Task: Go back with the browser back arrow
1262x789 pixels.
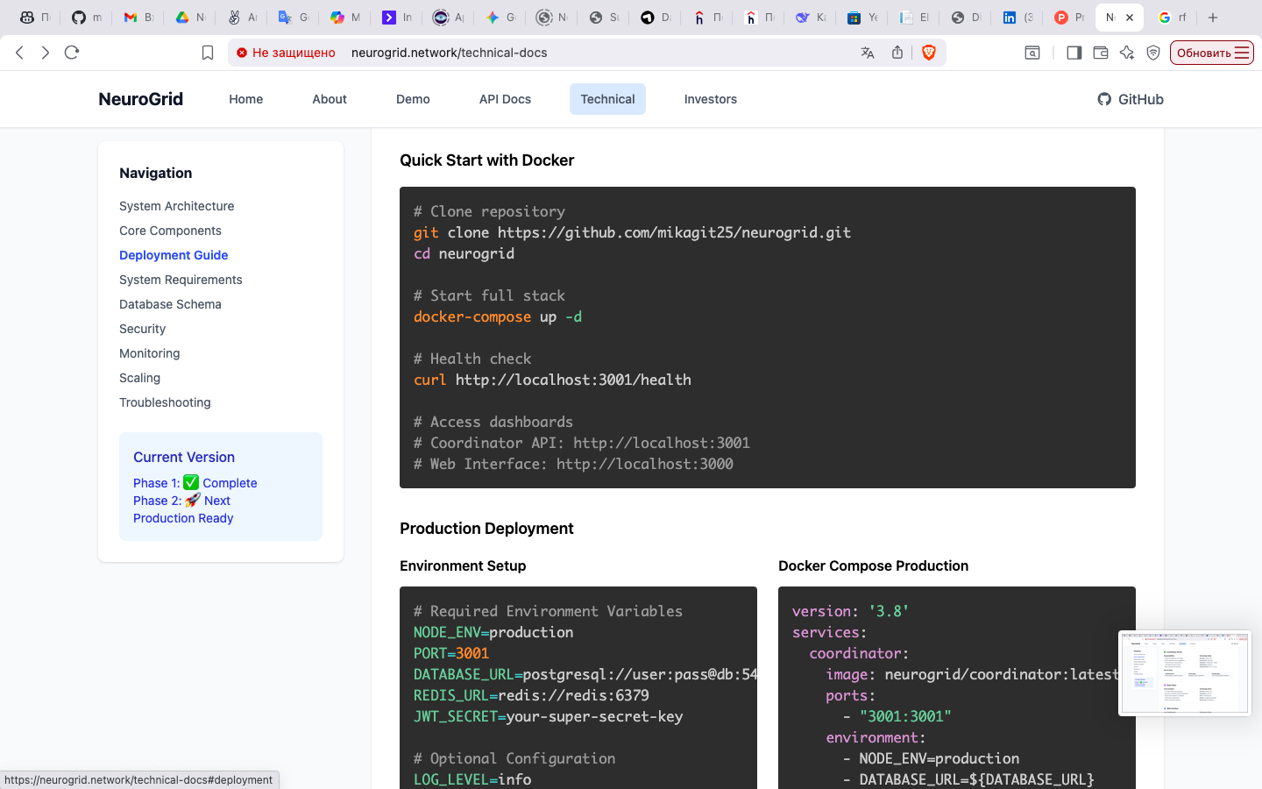Action: [20, 53]
